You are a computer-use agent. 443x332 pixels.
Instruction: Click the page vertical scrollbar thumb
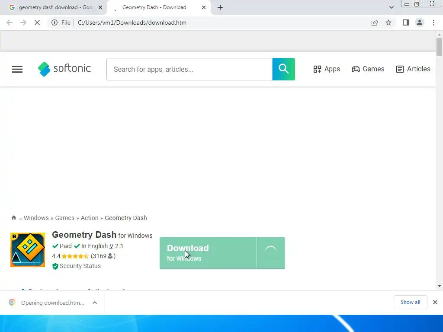439,47
